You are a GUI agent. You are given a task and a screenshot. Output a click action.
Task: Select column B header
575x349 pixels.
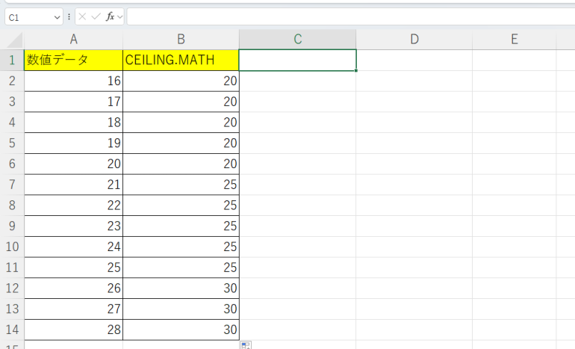coord(181,40)
